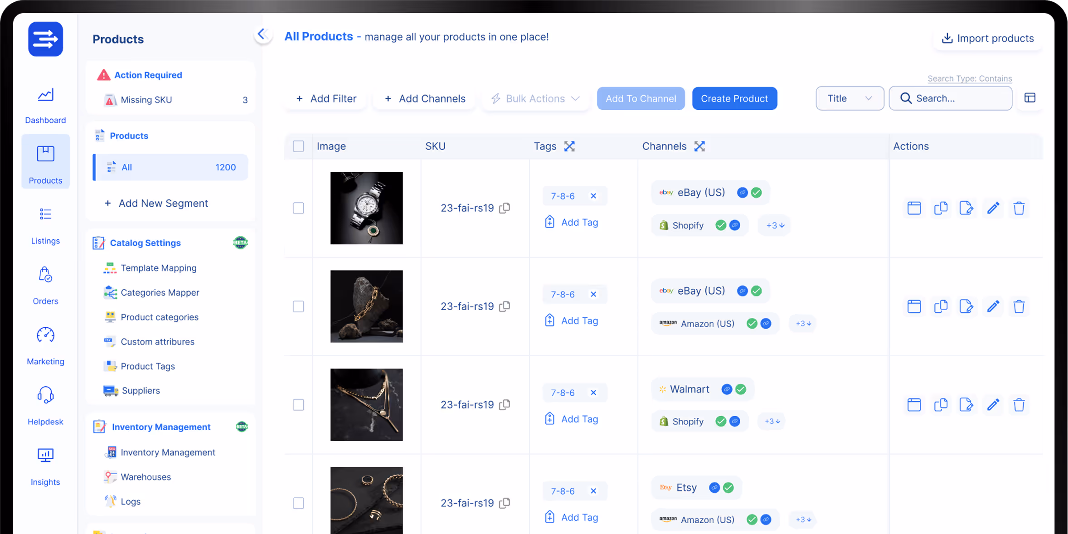
Task: Open the Title search-type dropdown
Action: [850, 98]
